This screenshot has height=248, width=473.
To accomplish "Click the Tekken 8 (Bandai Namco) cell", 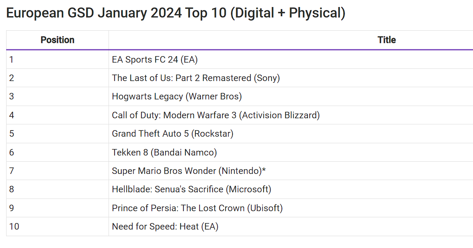I will tap(291, 152).
